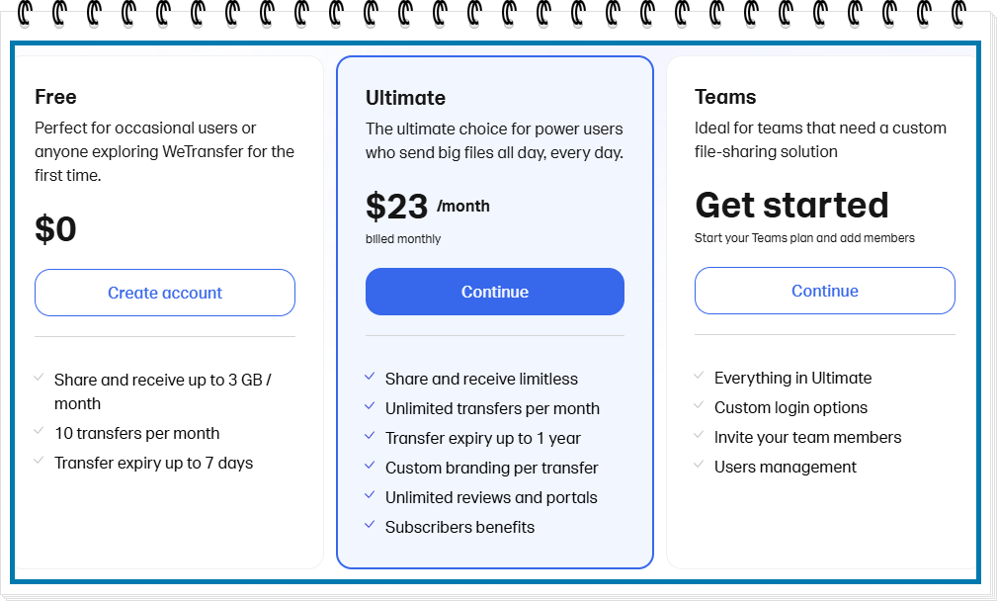This screenshot has height=601, width=997.
Task: Click checkmark beside Share and receive limitless
Action: [x=370, y=377]
